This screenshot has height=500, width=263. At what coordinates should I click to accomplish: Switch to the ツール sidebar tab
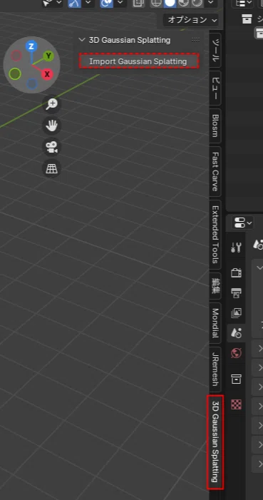click(x=215, y=50)
